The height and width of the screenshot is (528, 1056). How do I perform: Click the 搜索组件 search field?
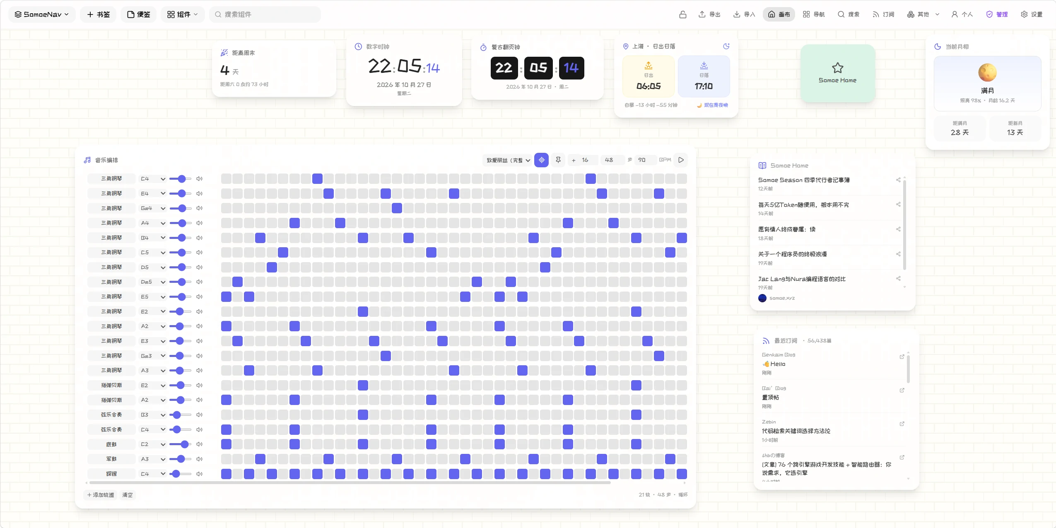click(x=265, y=14)
